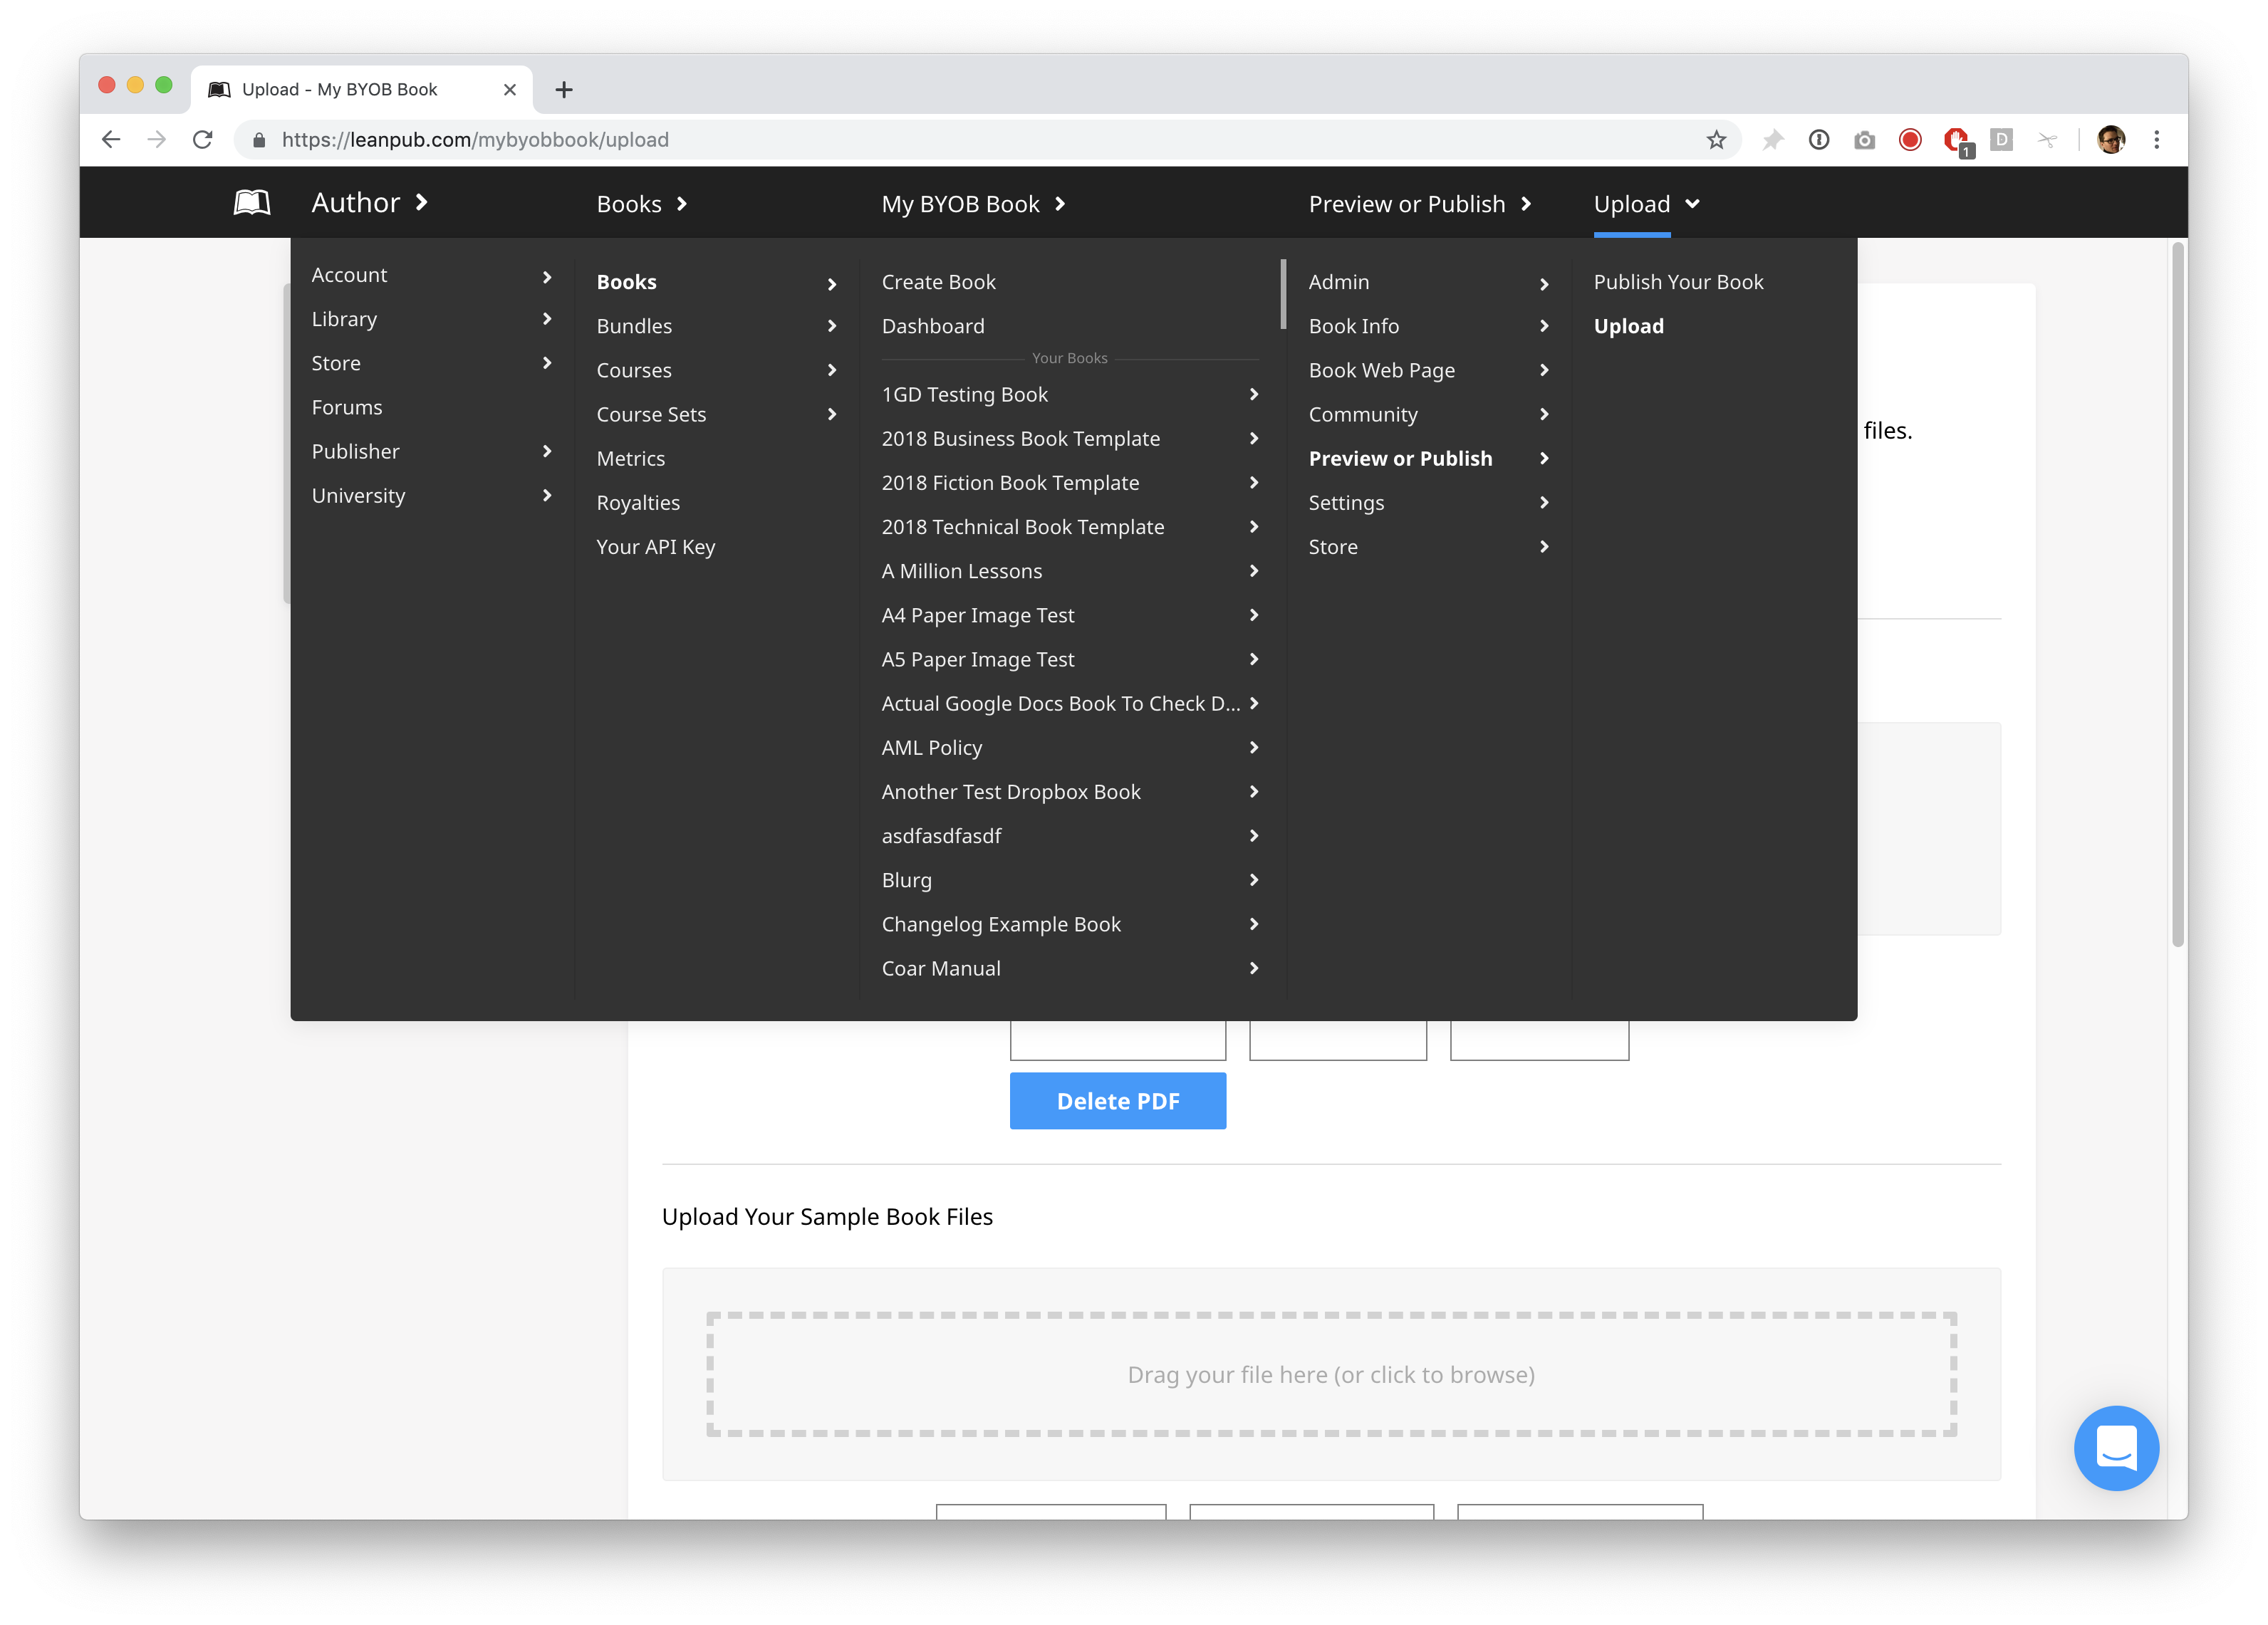Expand the Account submenu chevron

point(547,276)
